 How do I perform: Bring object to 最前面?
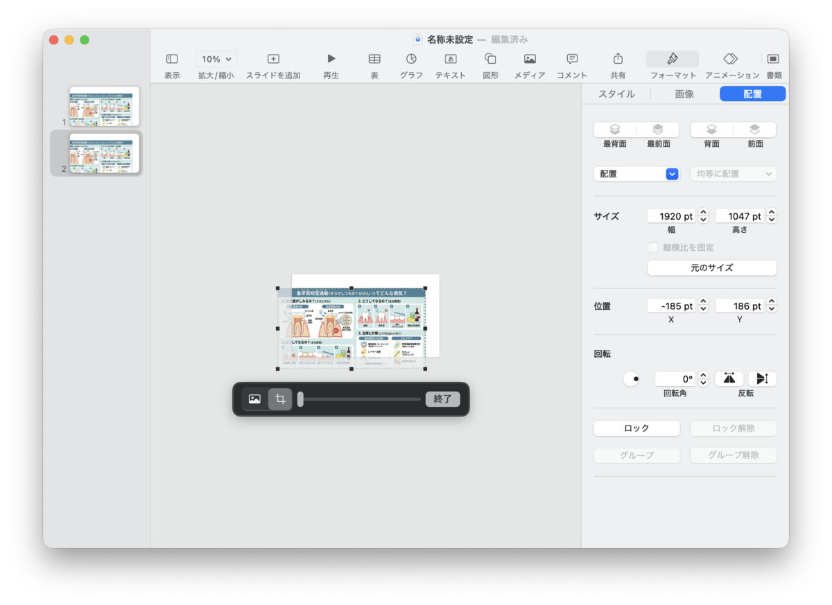point(659,130)
